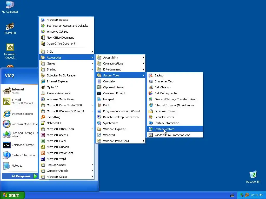Select the Entertainment menu entry

point(121,69)
